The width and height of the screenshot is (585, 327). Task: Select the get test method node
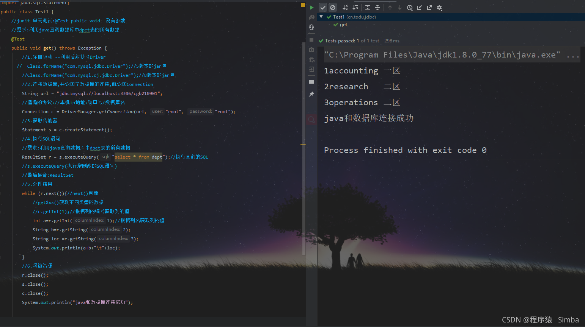tap(343, 25)
